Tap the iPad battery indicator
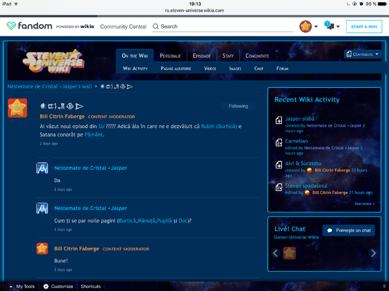 (x=382, y=4)
